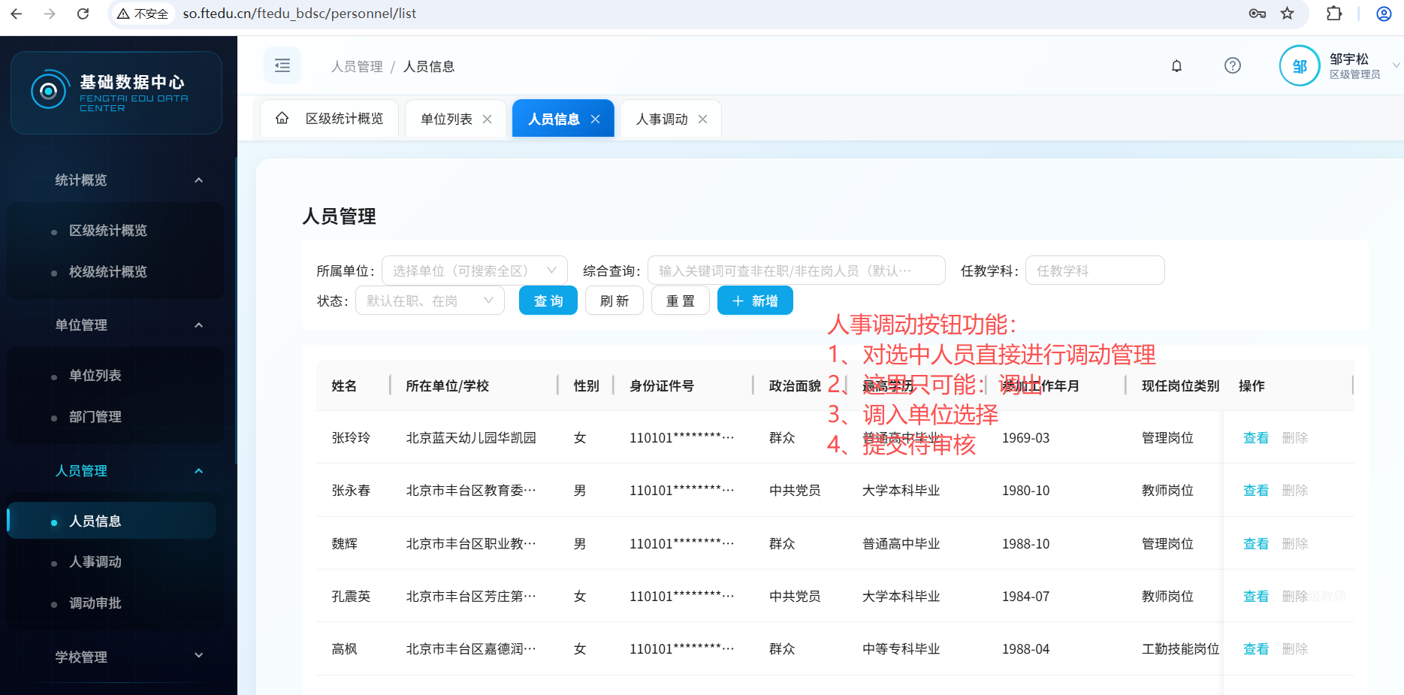This screenshot has width=1404, height=695.
Task: Collapse the 统计概览 sidebar section
Action: pyautogui.click(x=198, y=180)
